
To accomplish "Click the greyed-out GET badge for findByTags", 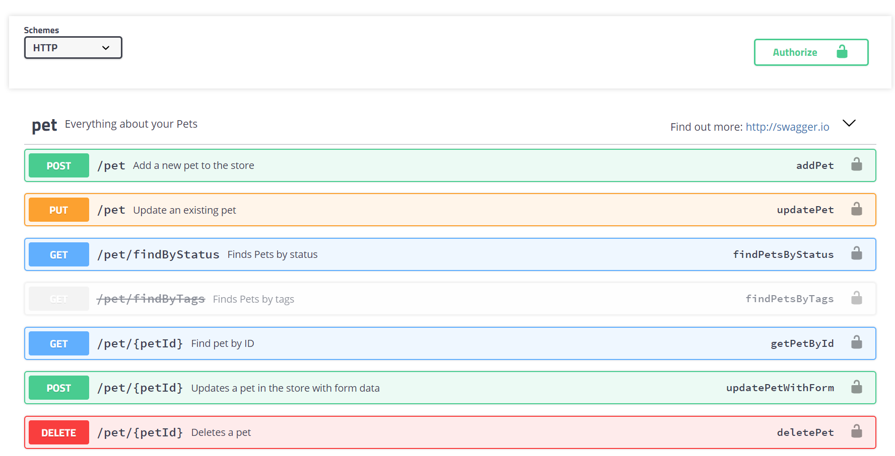I will coord(59,299).
